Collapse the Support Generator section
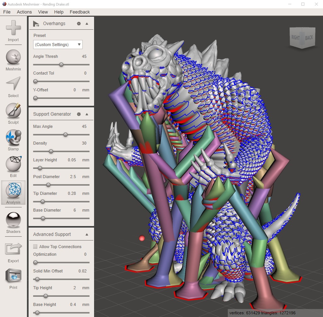 point(87,114)
